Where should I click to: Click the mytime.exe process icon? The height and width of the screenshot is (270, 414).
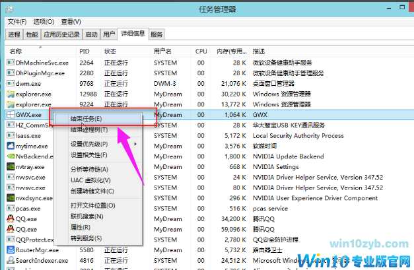pos(10,146)
